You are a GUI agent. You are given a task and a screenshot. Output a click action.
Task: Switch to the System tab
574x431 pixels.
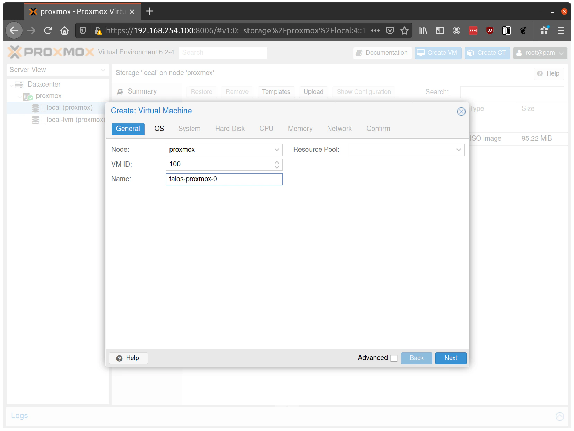coord(189,129)
